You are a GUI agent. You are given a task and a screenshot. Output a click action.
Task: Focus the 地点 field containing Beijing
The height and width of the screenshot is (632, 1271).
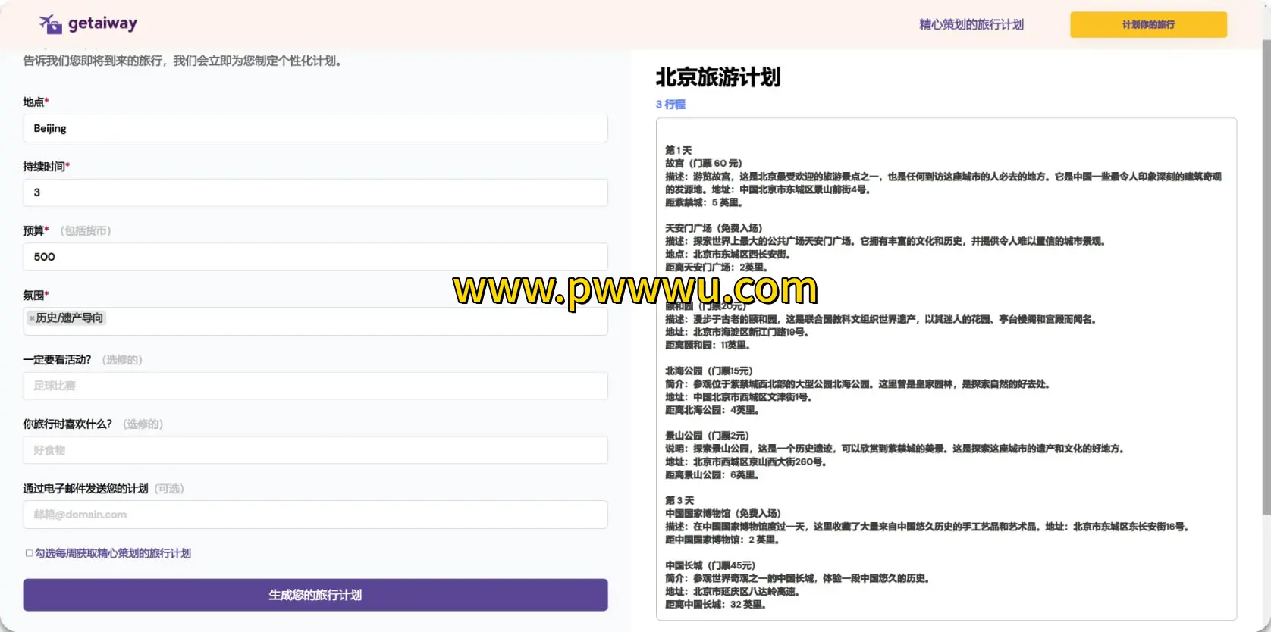tap(315, 128)
